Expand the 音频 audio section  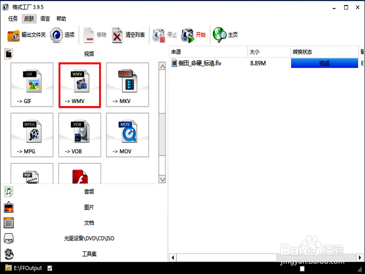click(89, 191)
